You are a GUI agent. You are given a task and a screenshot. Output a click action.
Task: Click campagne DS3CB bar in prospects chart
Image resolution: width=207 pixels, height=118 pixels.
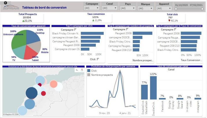click(138, 37)
